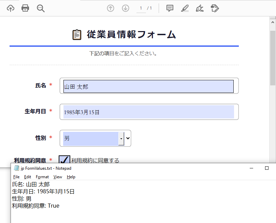Click the 利用規約に同意する label text
Image resolution: width=276 pixels, height=223 pixels.
[x=95, y=161]
